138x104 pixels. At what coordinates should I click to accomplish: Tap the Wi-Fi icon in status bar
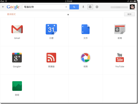[6, 1]
